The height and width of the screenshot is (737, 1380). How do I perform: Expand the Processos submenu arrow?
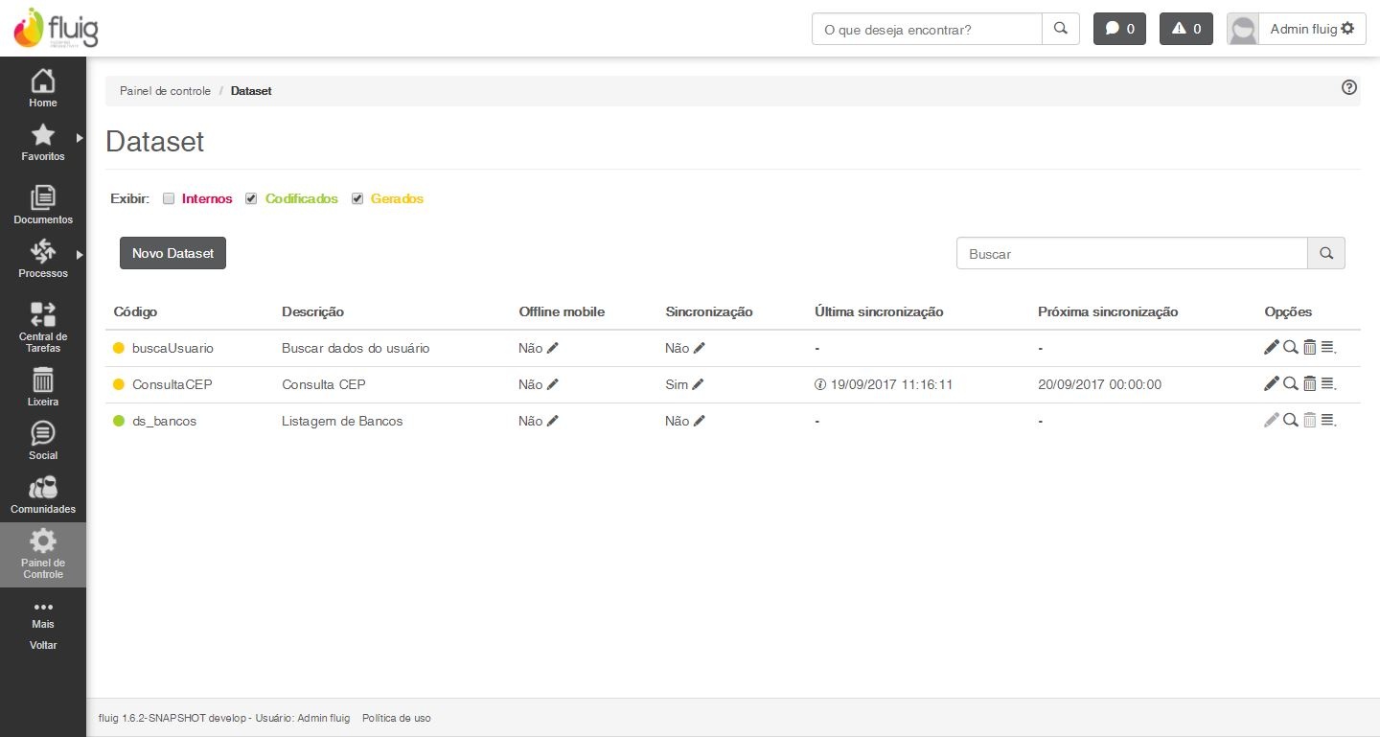pos(80,255)
